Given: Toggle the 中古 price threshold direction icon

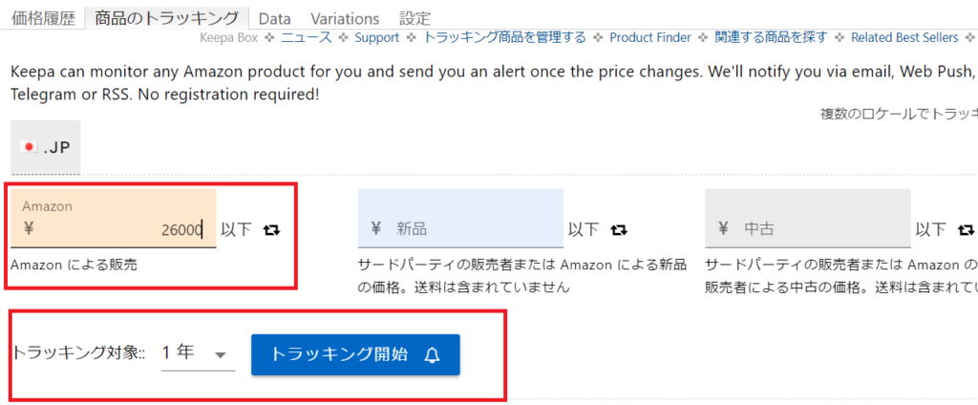Looking at the screenshot, I should (x=966, y=229).
